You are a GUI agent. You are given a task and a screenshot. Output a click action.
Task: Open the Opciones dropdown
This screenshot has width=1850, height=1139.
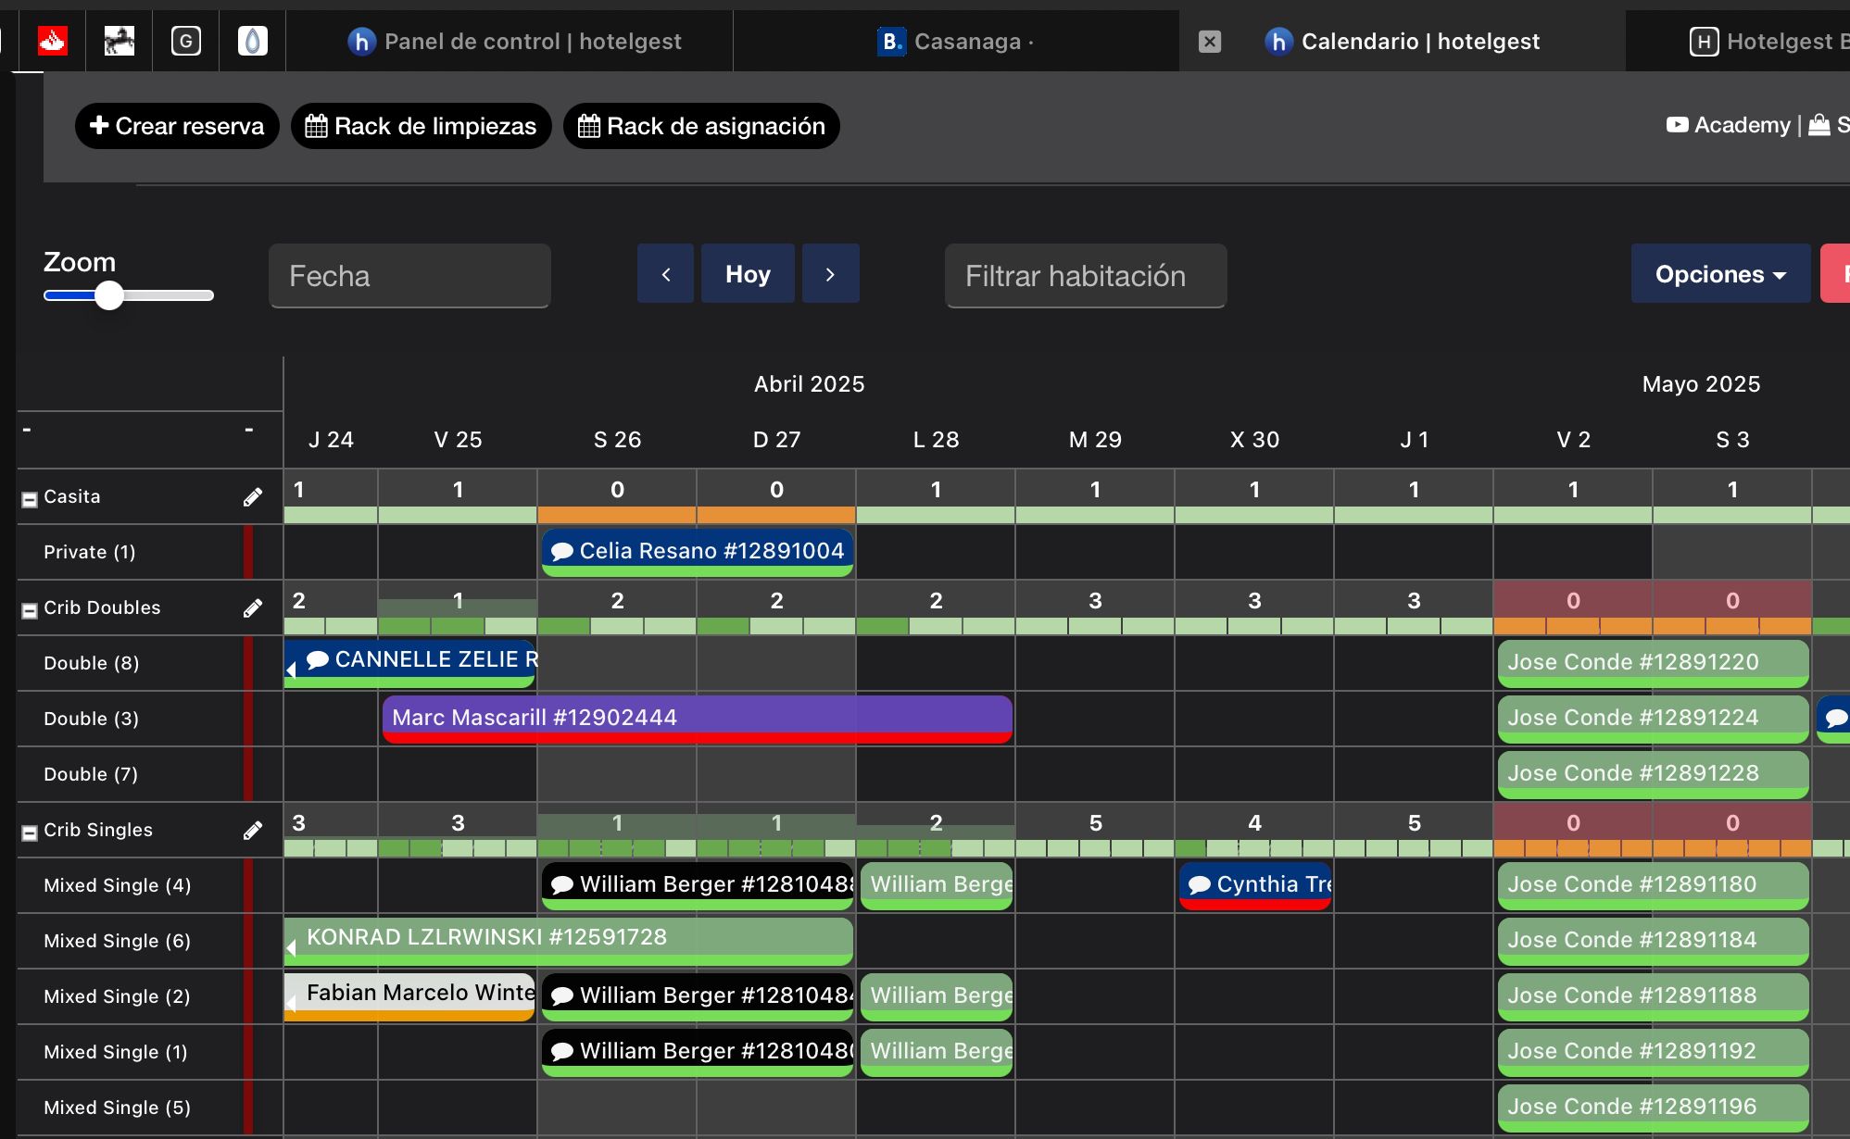tap(1720, 274)
